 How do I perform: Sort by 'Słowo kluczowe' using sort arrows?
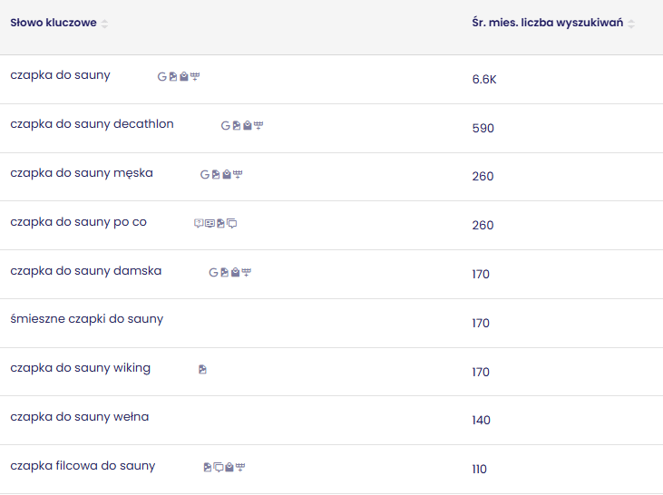pos(104,24)
